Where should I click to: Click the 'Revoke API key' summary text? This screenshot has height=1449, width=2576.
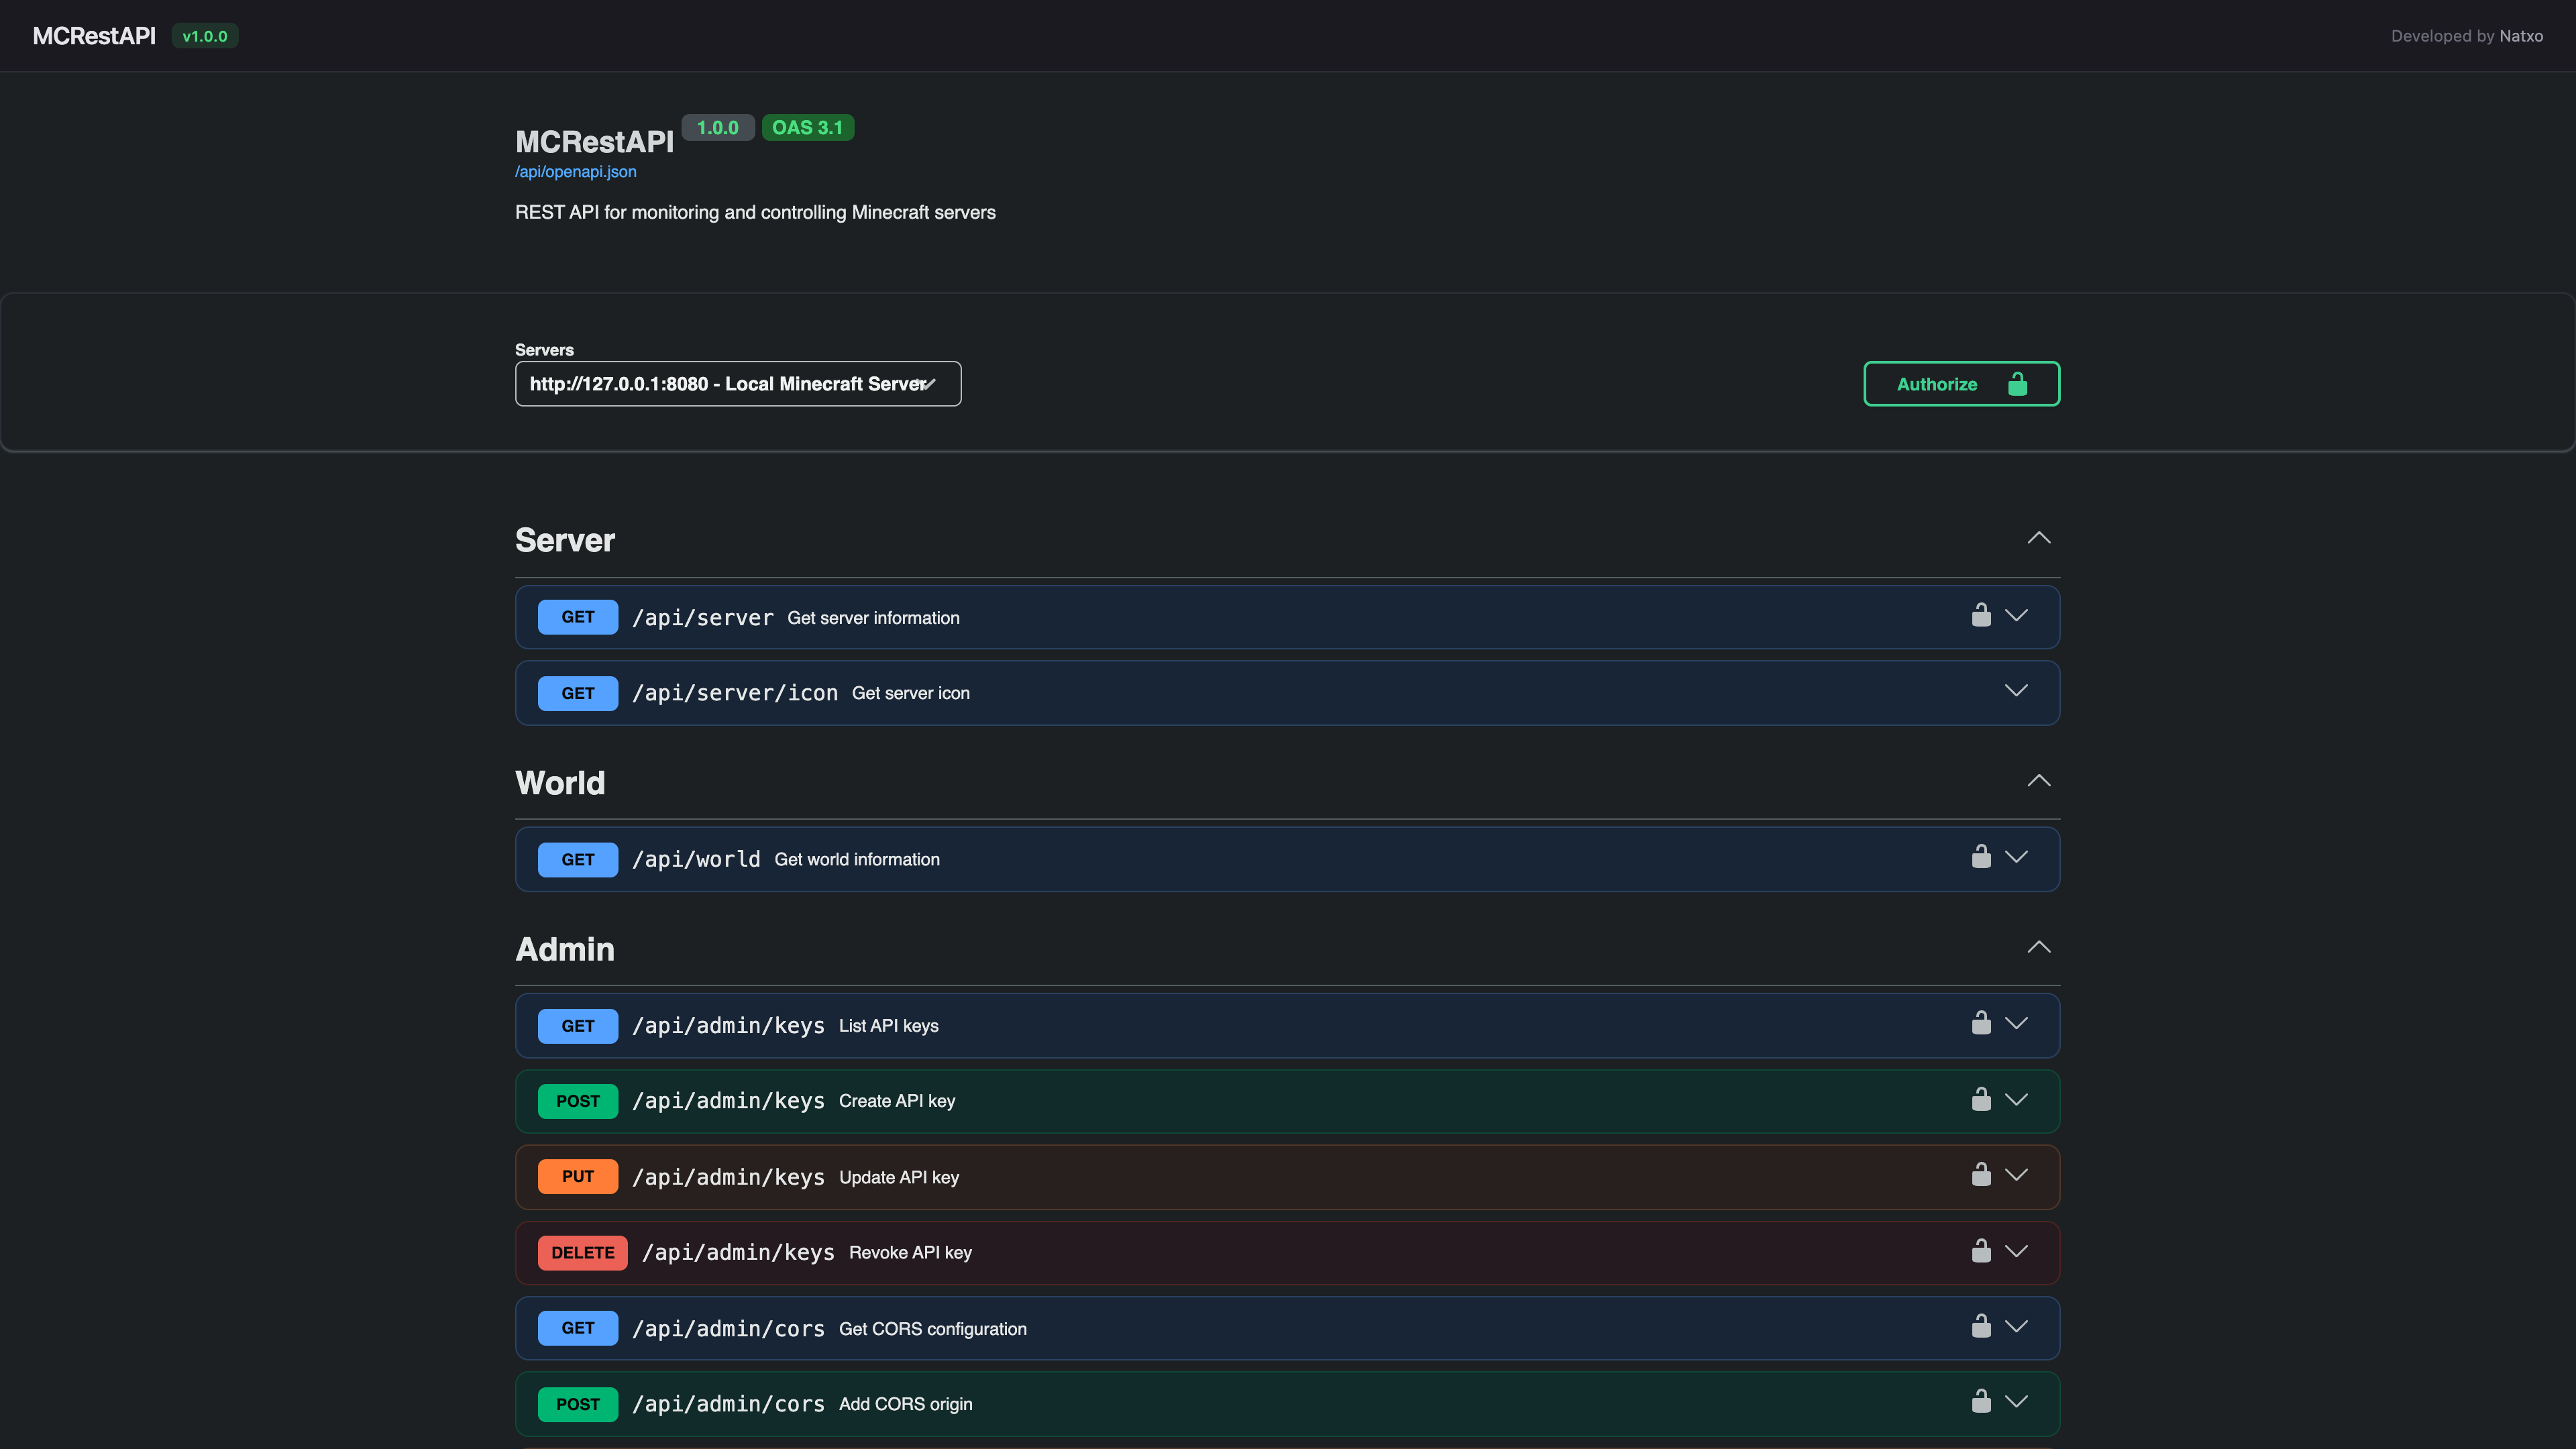pos(910,1253)
